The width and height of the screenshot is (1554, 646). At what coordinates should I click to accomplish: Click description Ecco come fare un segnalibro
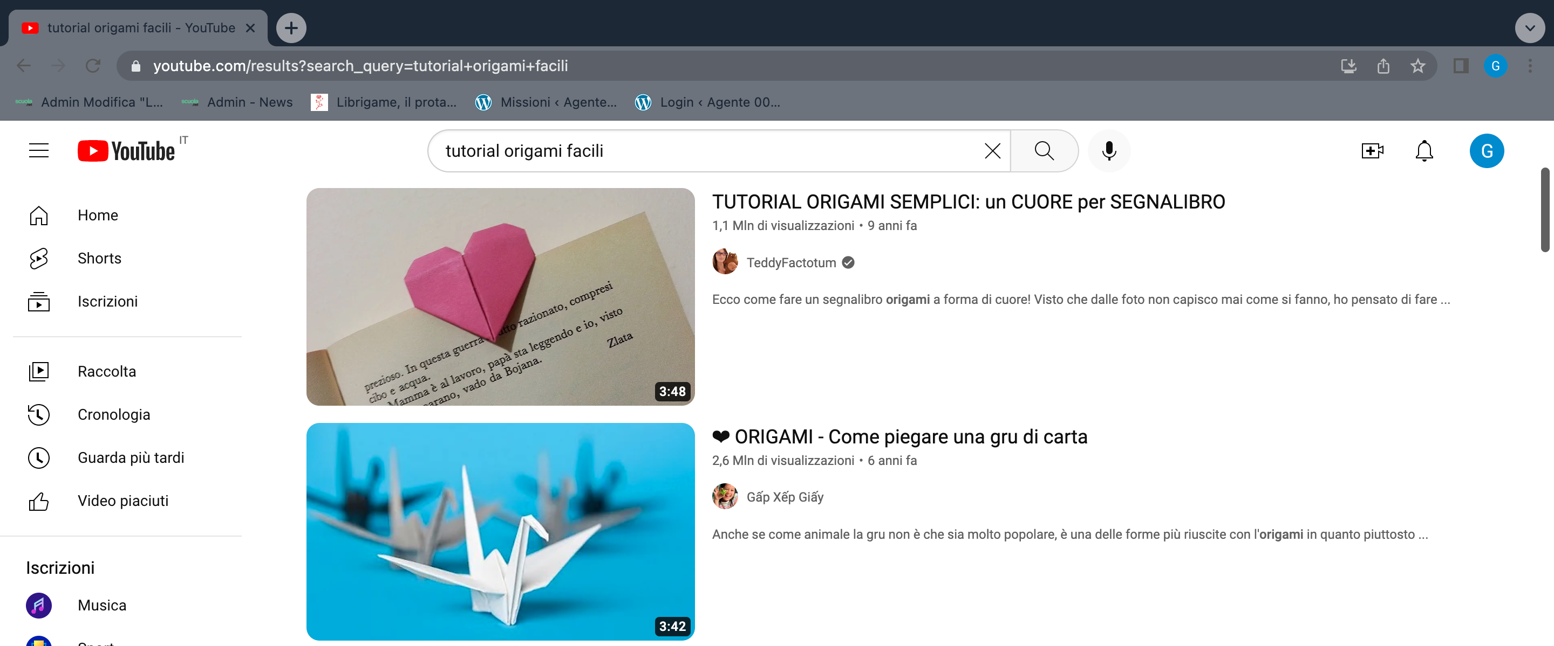[1081, 300]
